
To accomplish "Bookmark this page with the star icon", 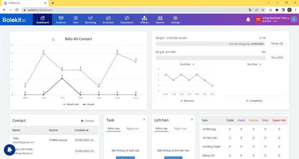I will tap(263, 10).
